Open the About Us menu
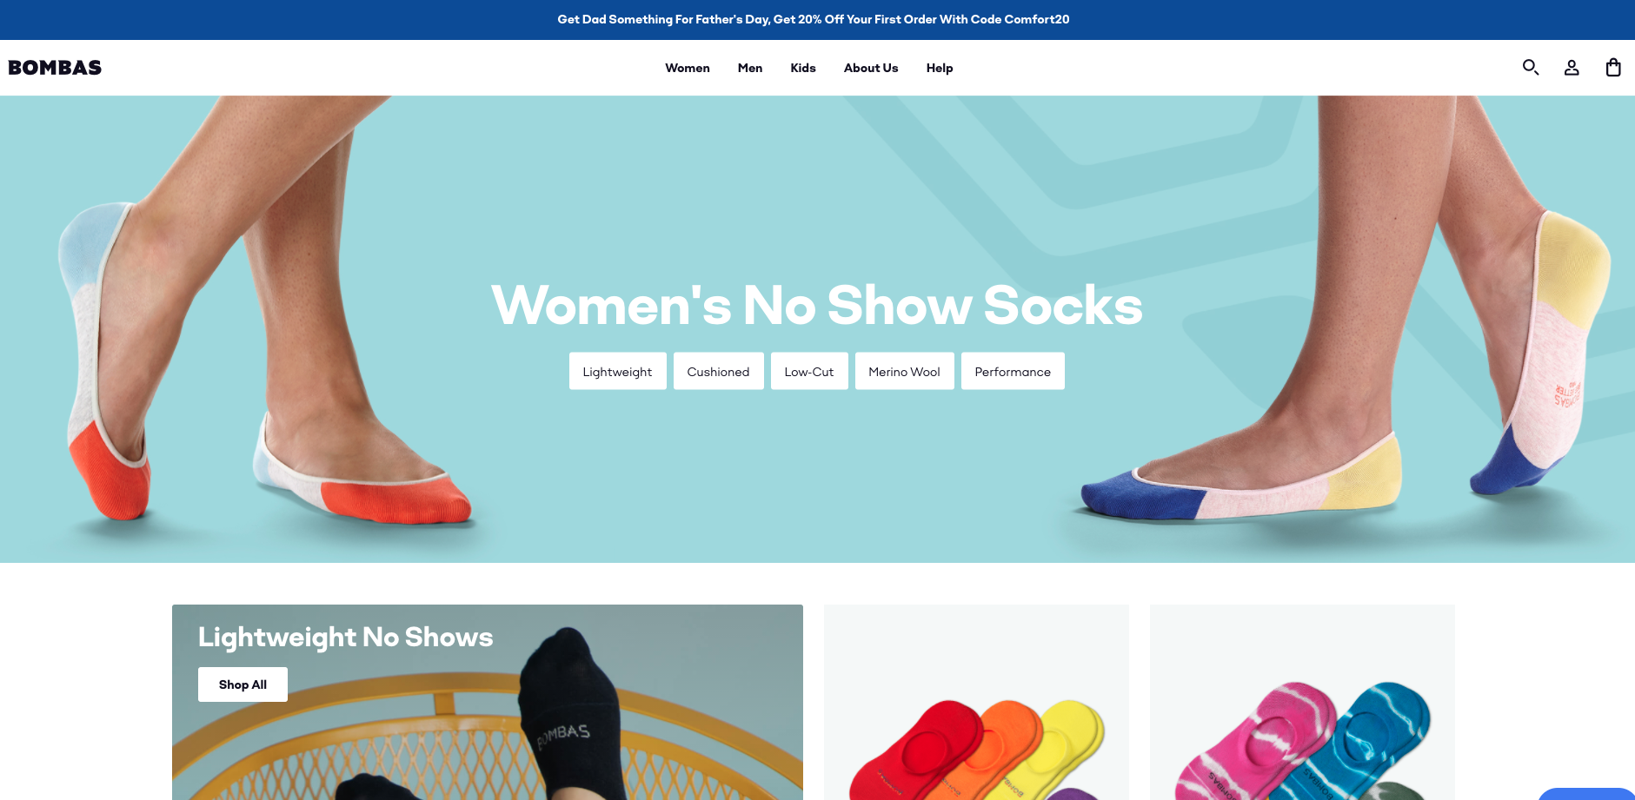Screen dimensions: 1635x800 [871, 68]
